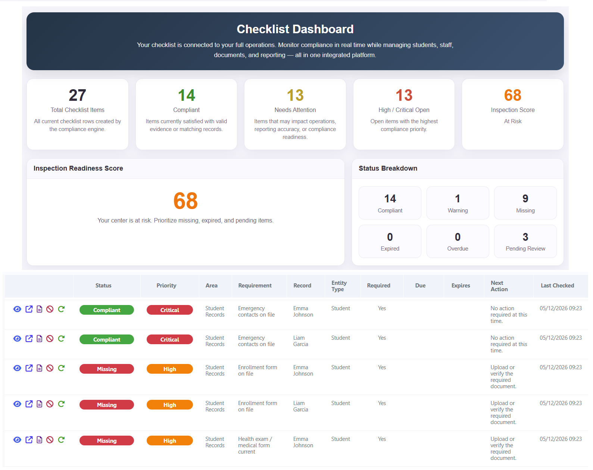The width and height of the screenshot is (593, 470).
Task: Click the 'Inspection Readiness Score' panel heading
Action: pyautogui.click(x=78, y=168)
